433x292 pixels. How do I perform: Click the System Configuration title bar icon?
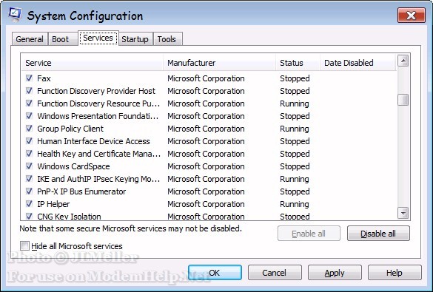(14, 14)
